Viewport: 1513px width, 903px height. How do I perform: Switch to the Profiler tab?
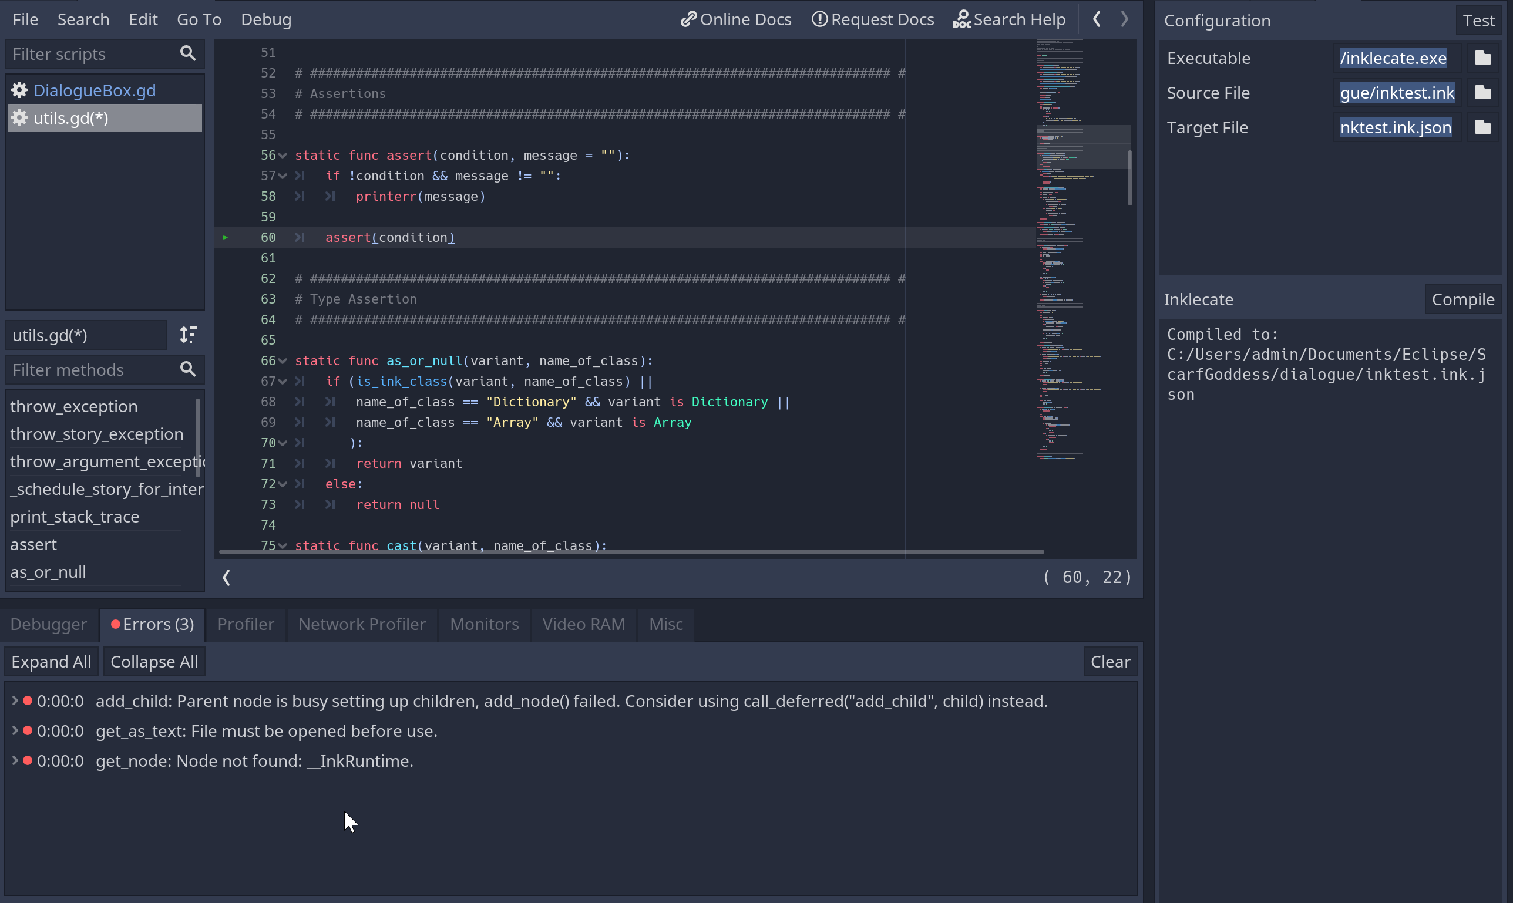pos(246,624)
